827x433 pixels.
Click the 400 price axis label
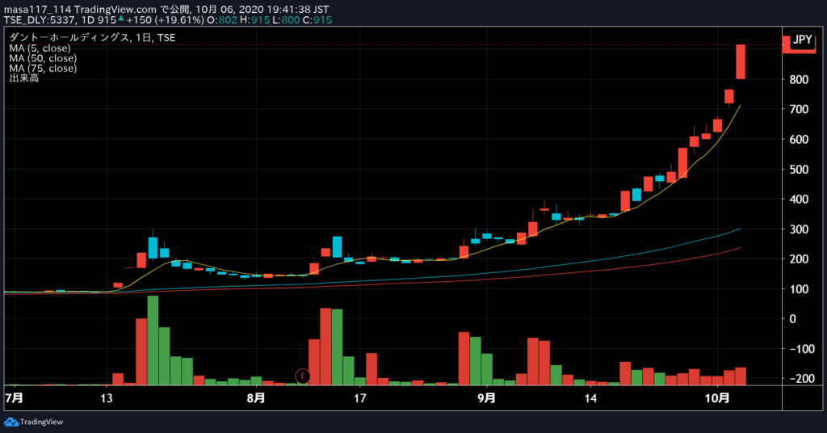(799, 200)
